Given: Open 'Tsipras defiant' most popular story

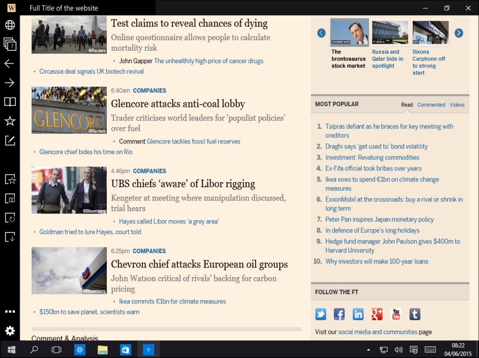Looking at the screenshot, I should (389, 131).
